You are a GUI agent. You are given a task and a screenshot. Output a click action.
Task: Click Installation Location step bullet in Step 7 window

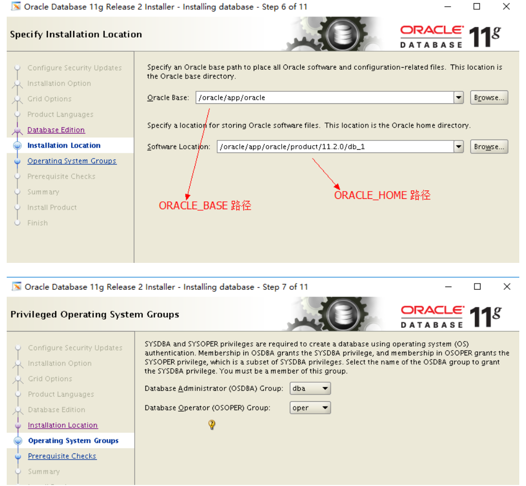[x=18, y=426]
